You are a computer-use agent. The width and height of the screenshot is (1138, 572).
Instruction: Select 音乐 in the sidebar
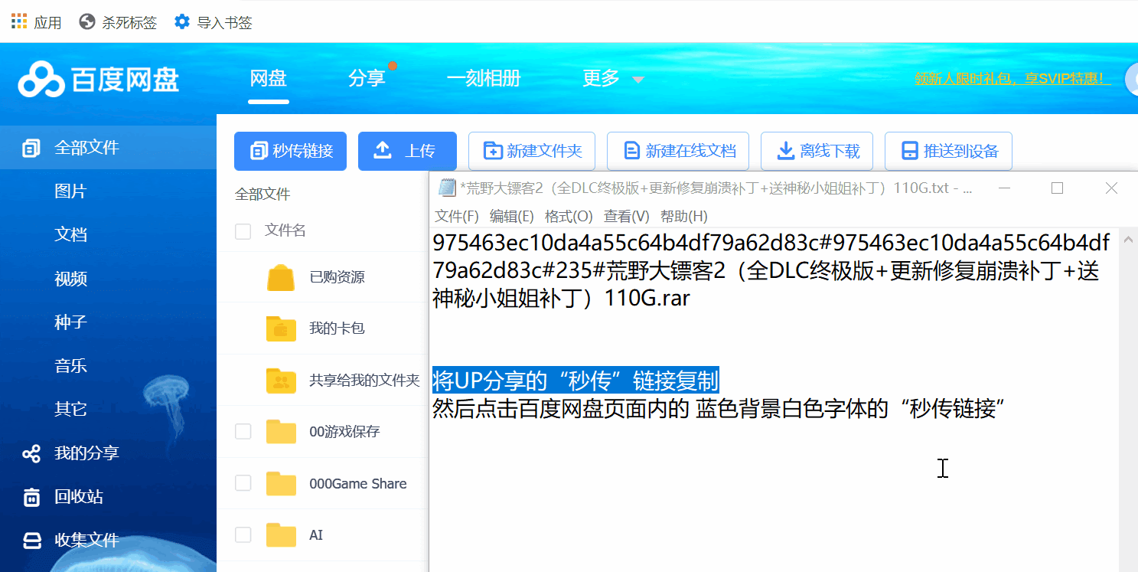coord(70,366)
